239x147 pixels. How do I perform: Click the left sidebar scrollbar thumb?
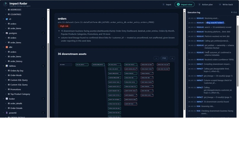pyautogui.click(x=48, y=80)
